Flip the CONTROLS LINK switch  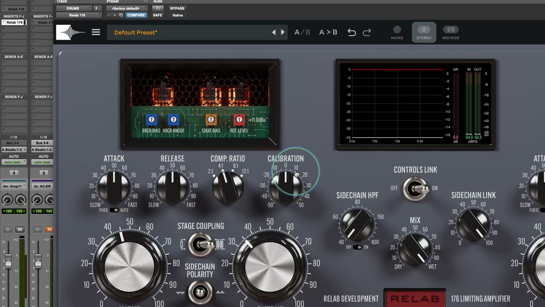point(416,188)
